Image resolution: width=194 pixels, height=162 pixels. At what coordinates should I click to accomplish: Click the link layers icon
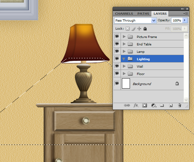point(127,105)
